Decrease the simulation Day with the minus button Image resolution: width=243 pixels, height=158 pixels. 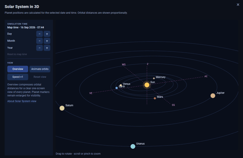click(x=40, y=34)
